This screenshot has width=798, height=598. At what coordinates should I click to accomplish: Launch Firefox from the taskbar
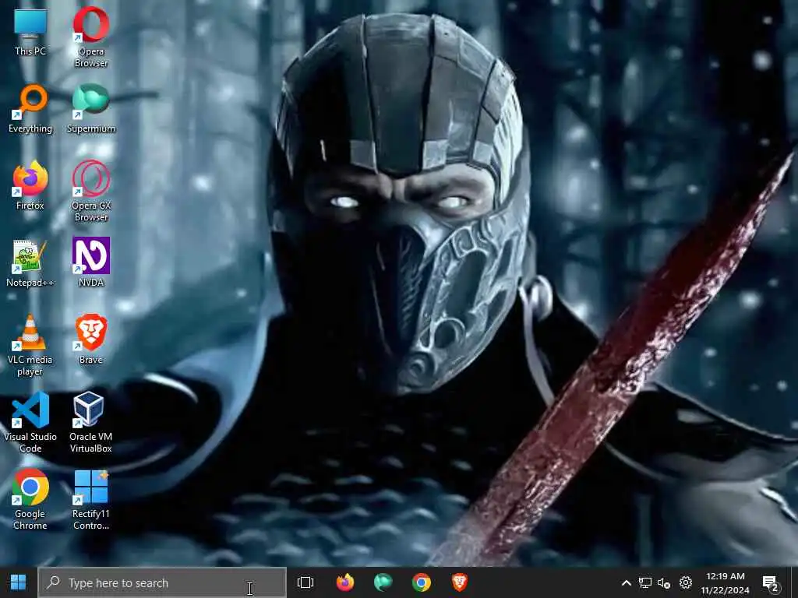pyautogui.click(x=345, y=582)
